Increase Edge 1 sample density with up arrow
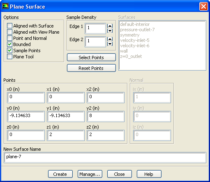This screenshot has height=182, width=210. point(110,26)
